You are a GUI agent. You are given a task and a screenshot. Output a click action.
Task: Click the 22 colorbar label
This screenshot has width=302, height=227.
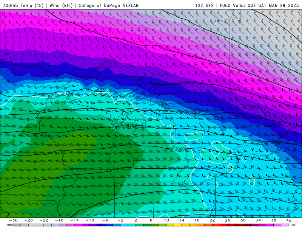click(x=212, y=220)
